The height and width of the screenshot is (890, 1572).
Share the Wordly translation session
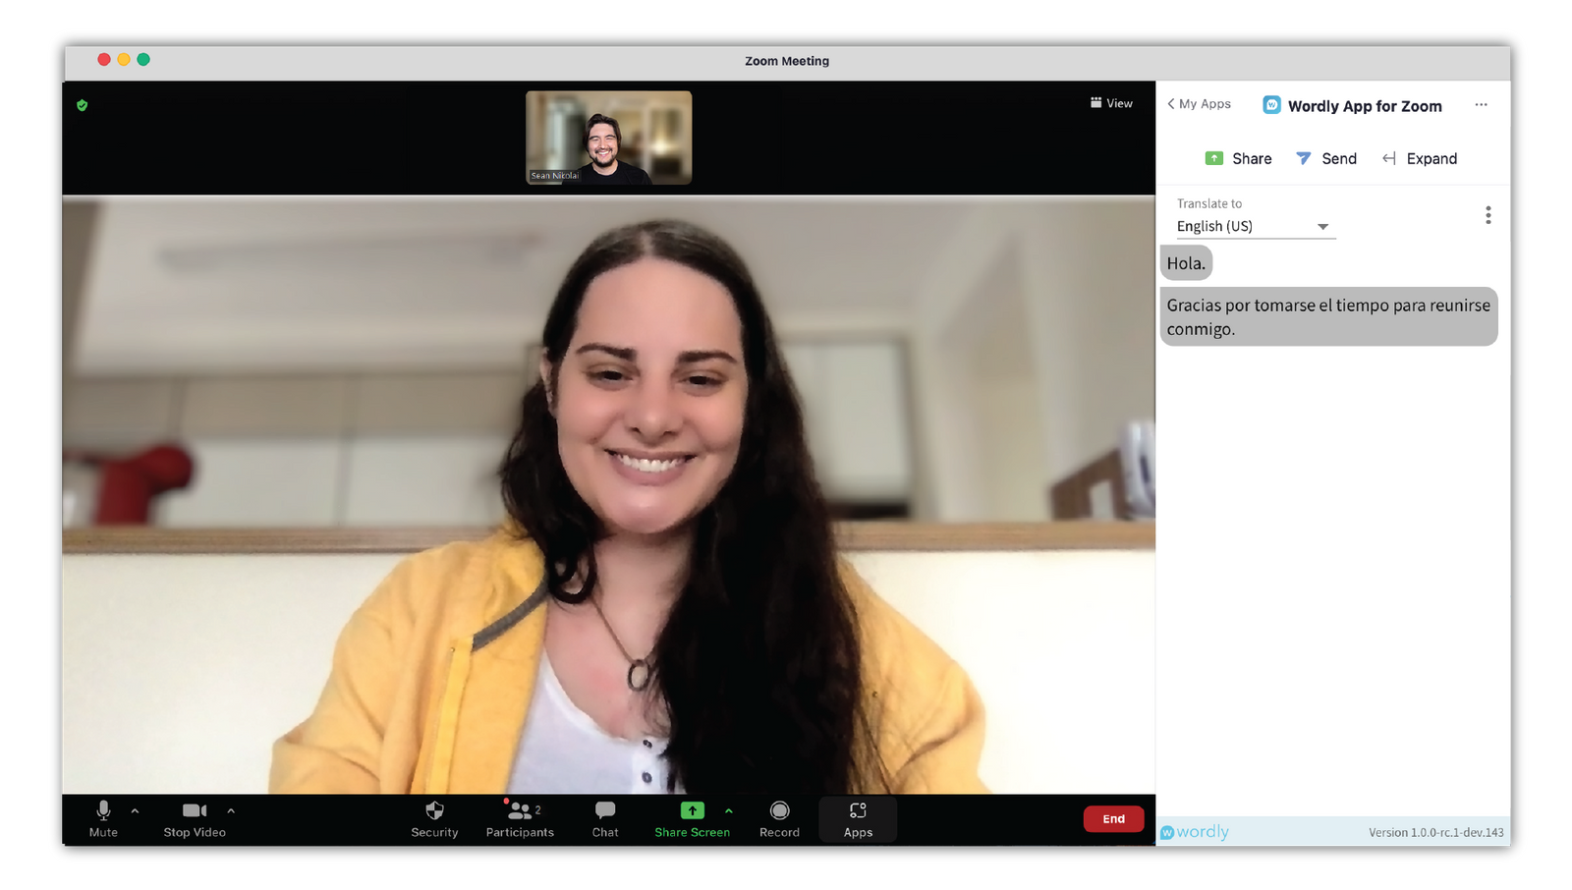1237,158
